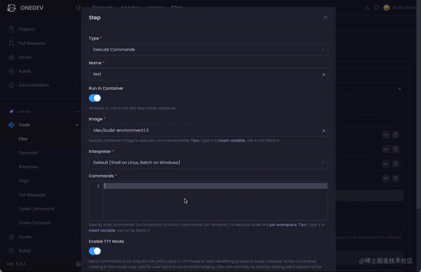The image size is (421, 272).
Task: Open third step row ellipsis menu
Action: tap(386, 164)
